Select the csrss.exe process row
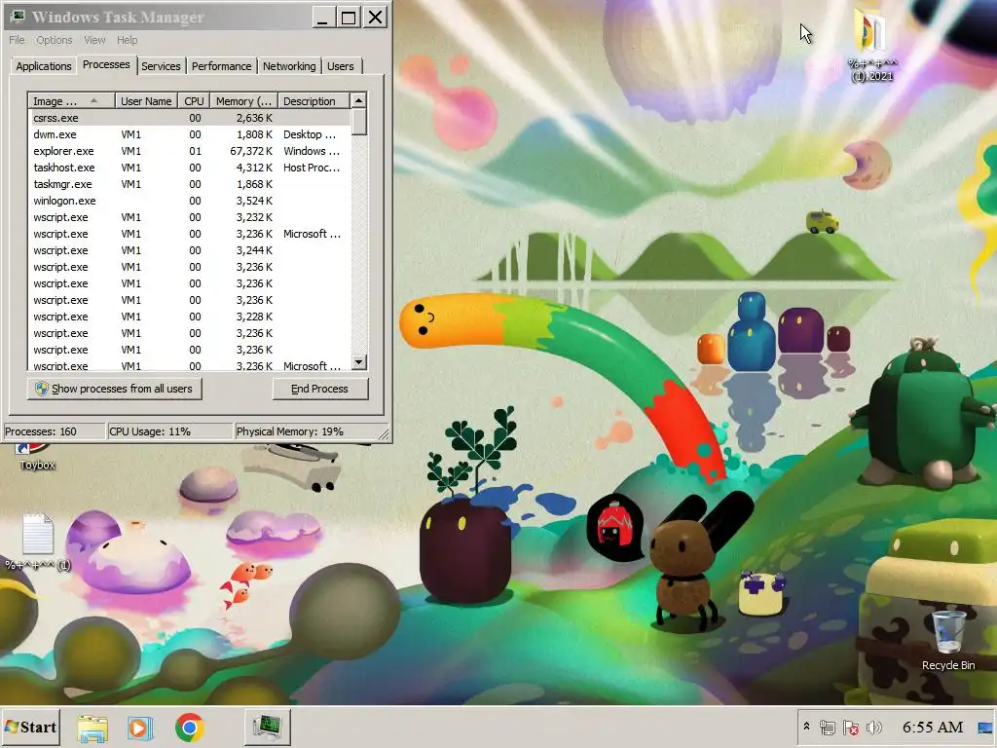Viewport: 997px width, 748px height. click(x=190, y=118)
